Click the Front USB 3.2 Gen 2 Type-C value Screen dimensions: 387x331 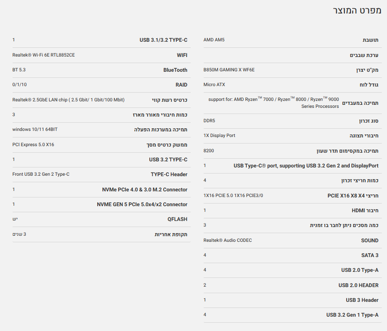pyautogui.click(x=41, y=174)
